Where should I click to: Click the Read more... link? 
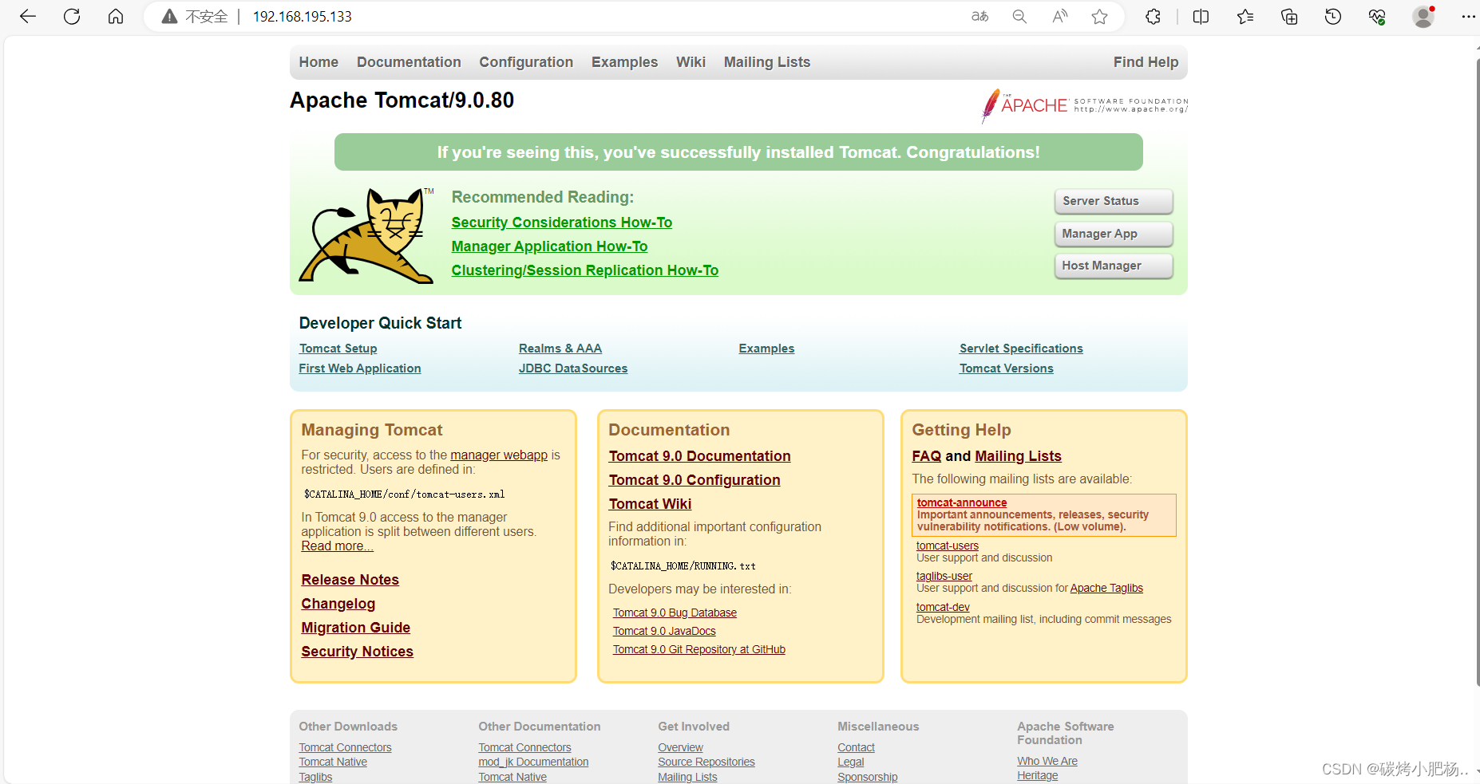click(x=337, y=546)
